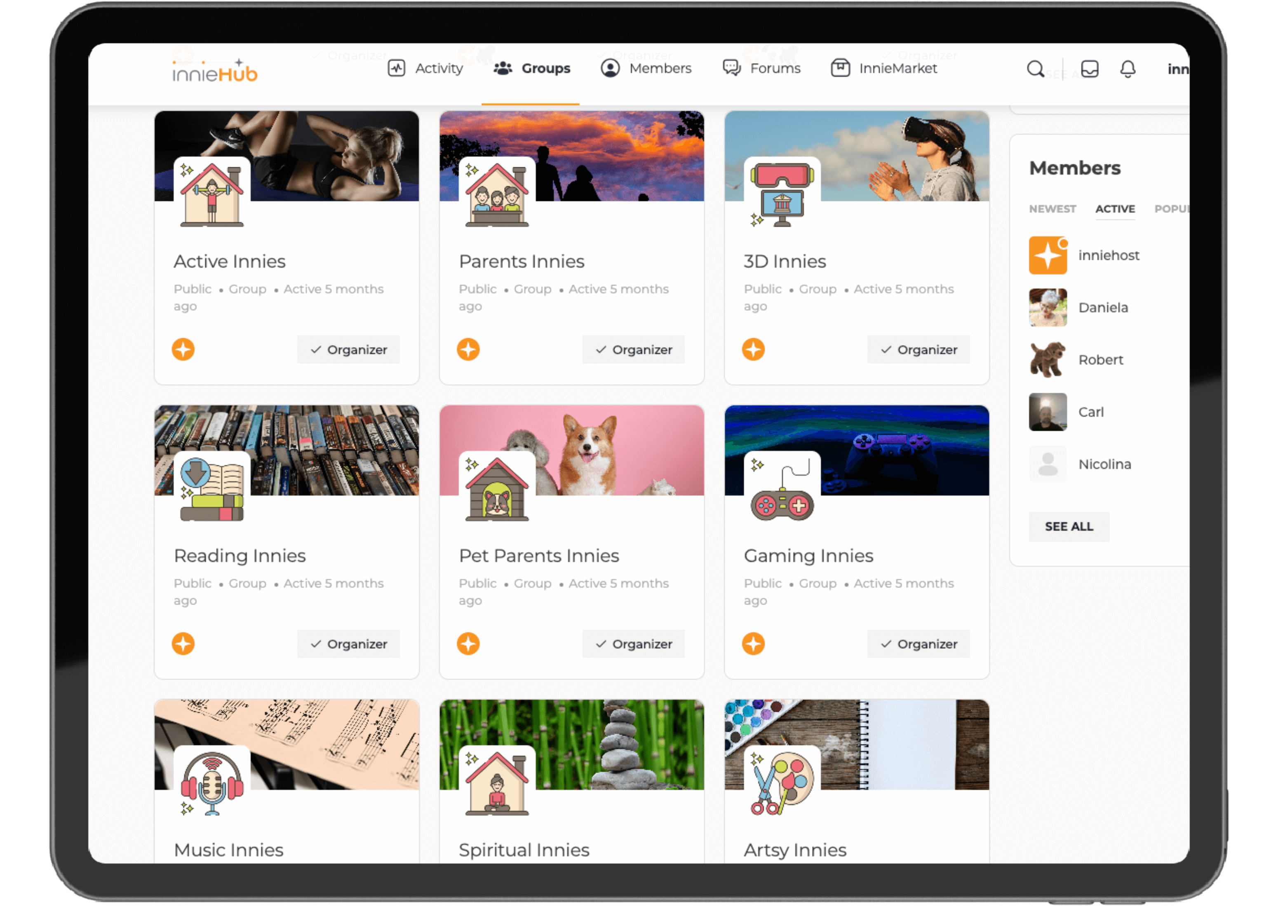1278x906 pixels.
Task: Click the Parents Innies family avatar icon
Action: 496,194
